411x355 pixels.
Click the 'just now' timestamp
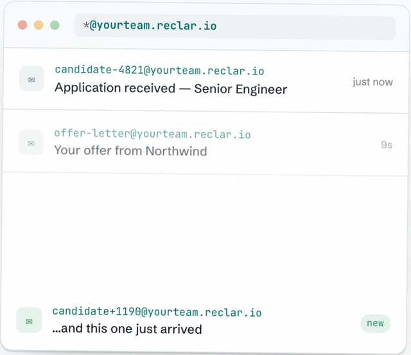(x=372, y=82)
